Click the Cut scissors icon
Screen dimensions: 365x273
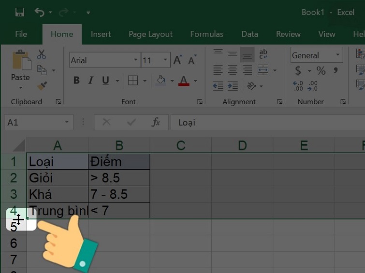(42, 54)
